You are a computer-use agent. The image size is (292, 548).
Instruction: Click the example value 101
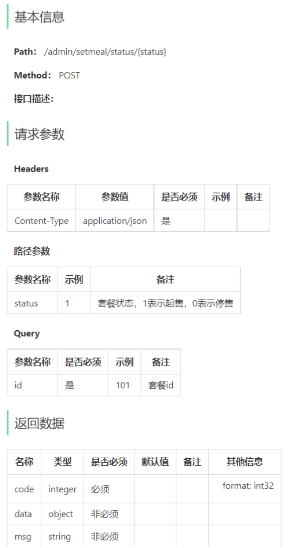[123, 385]
